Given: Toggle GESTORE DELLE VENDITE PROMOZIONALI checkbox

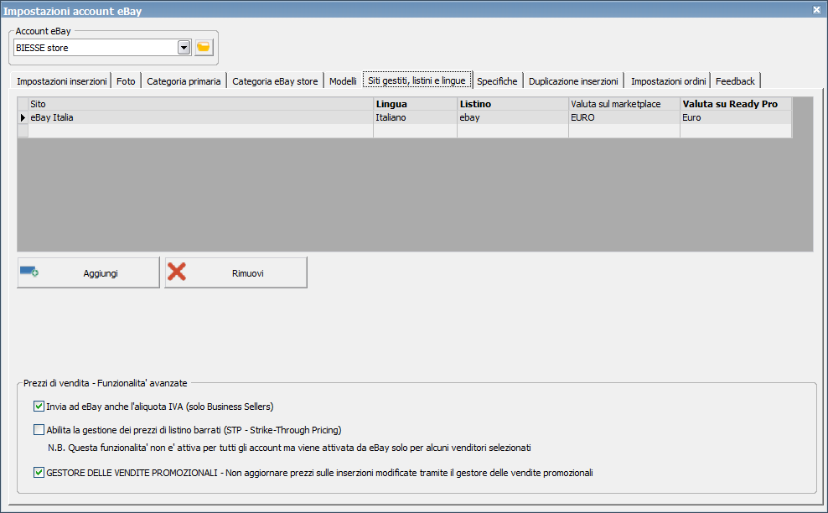Looking at the screenshot, I should 39,472.
